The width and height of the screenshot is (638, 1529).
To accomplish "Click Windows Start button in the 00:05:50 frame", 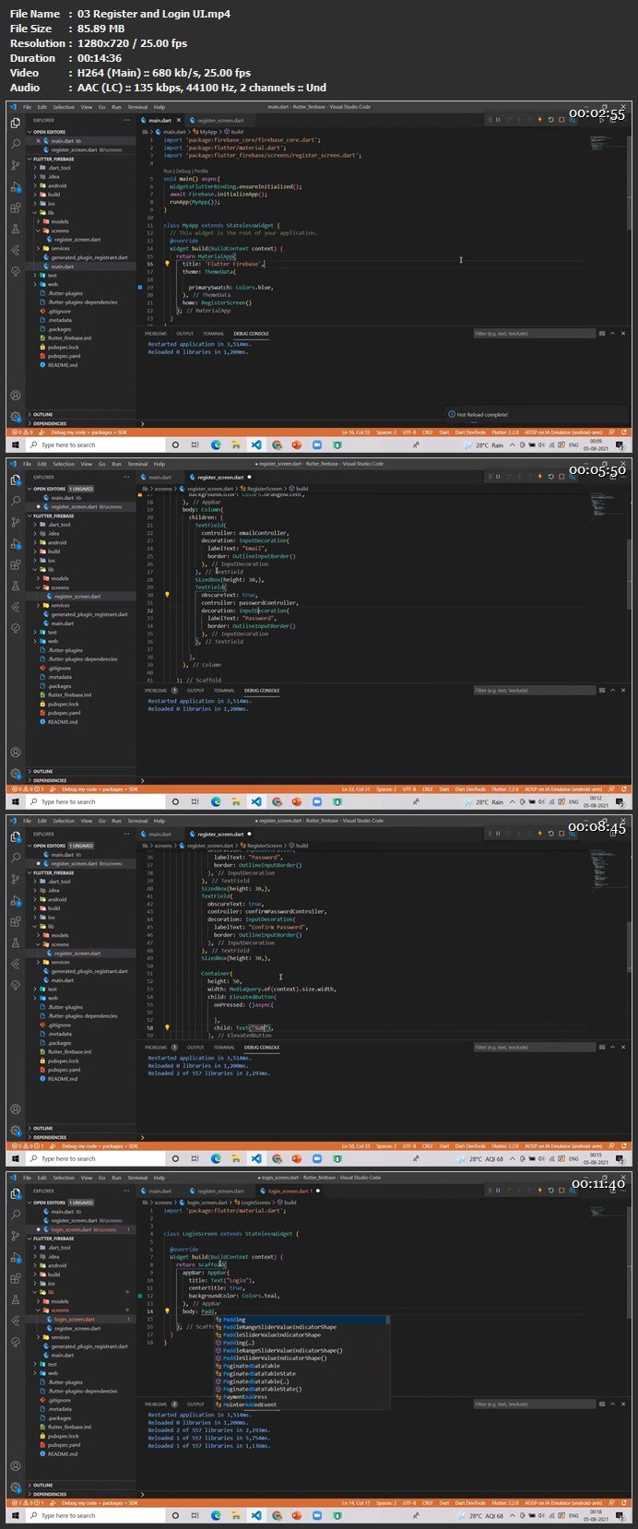I will click(15, 801).
